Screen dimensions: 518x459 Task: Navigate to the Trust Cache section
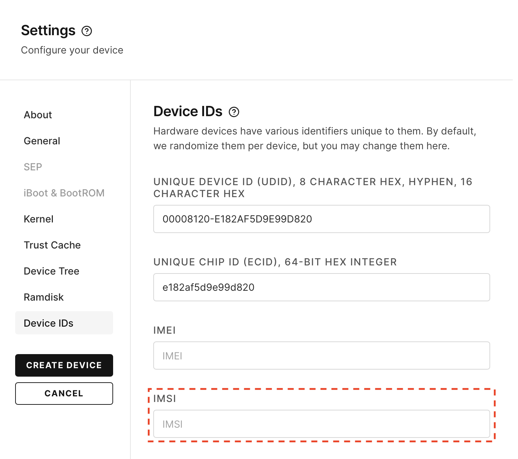(x=52, y=245)
